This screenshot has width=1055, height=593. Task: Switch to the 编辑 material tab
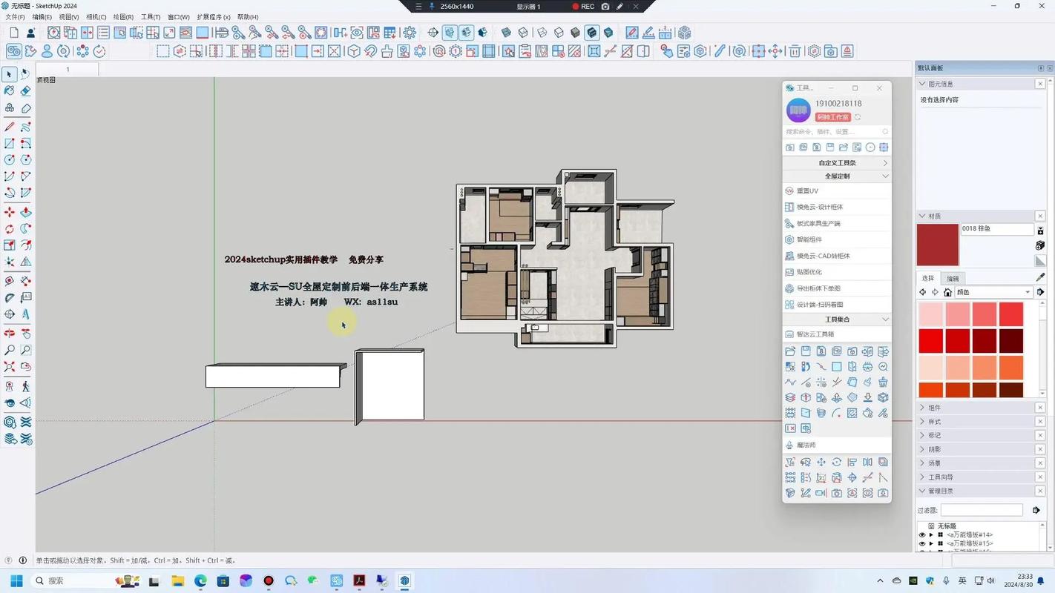click(x=953, y=279)
